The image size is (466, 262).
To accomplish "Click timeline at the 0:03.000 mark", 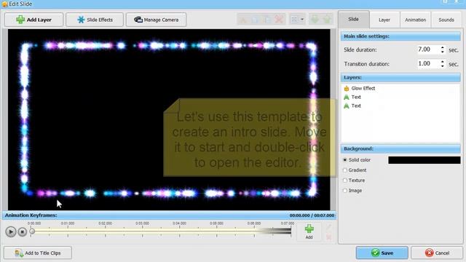I will [143, 231].
